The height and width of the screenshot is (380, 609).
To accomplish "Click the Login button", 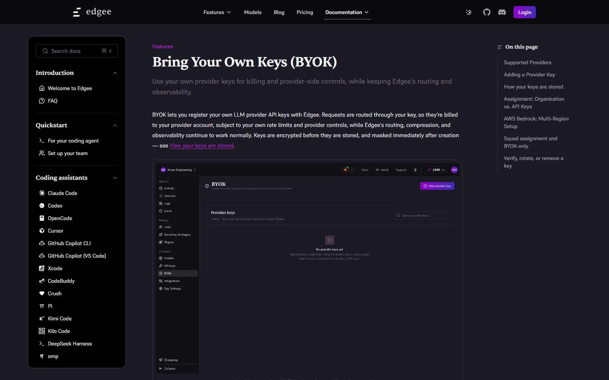I will coord(525,12).
